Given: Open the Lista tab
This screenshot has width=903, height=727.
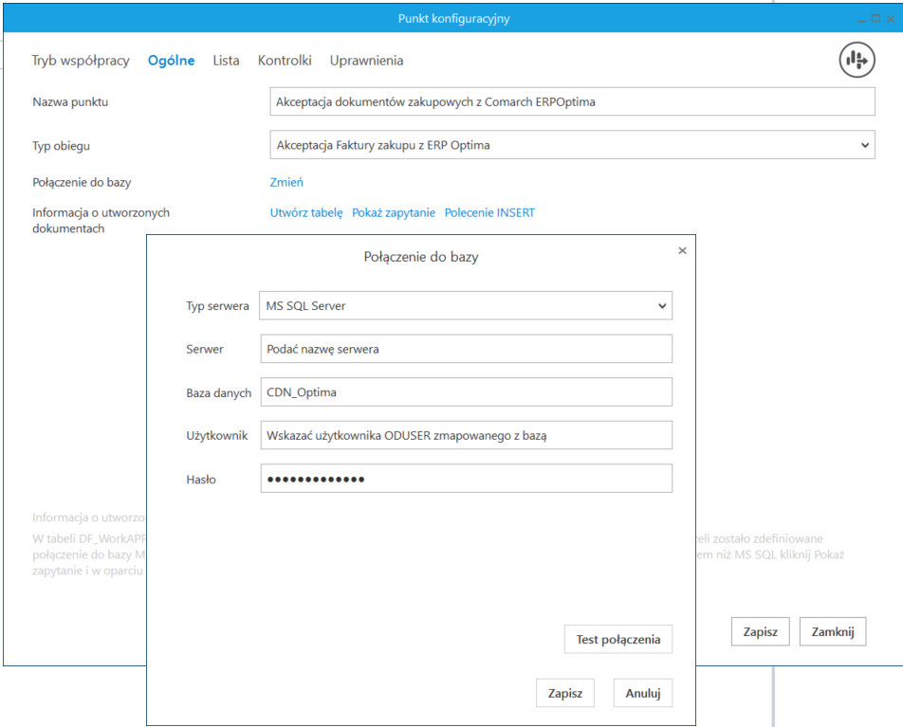Looking at the screenshot, I should tap(226, 61).
